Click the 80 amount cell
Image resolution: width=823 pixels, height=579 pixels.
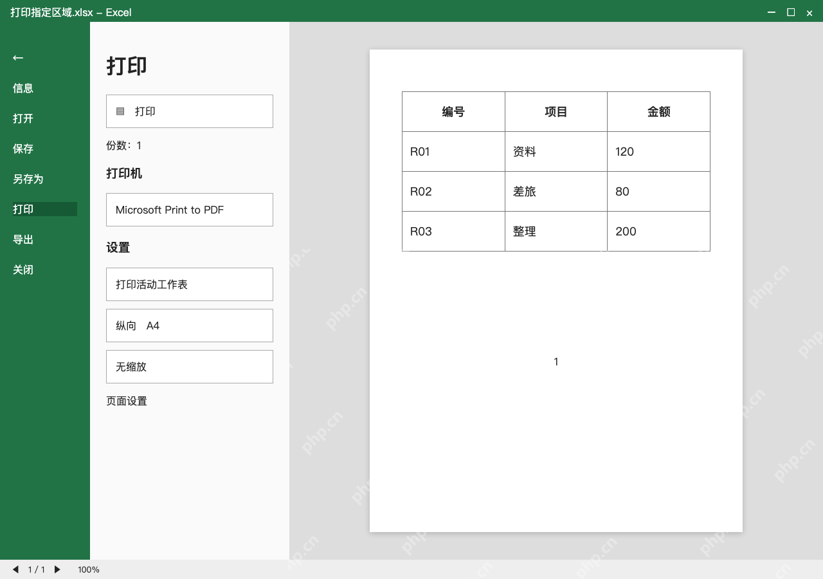pos(659,192)
